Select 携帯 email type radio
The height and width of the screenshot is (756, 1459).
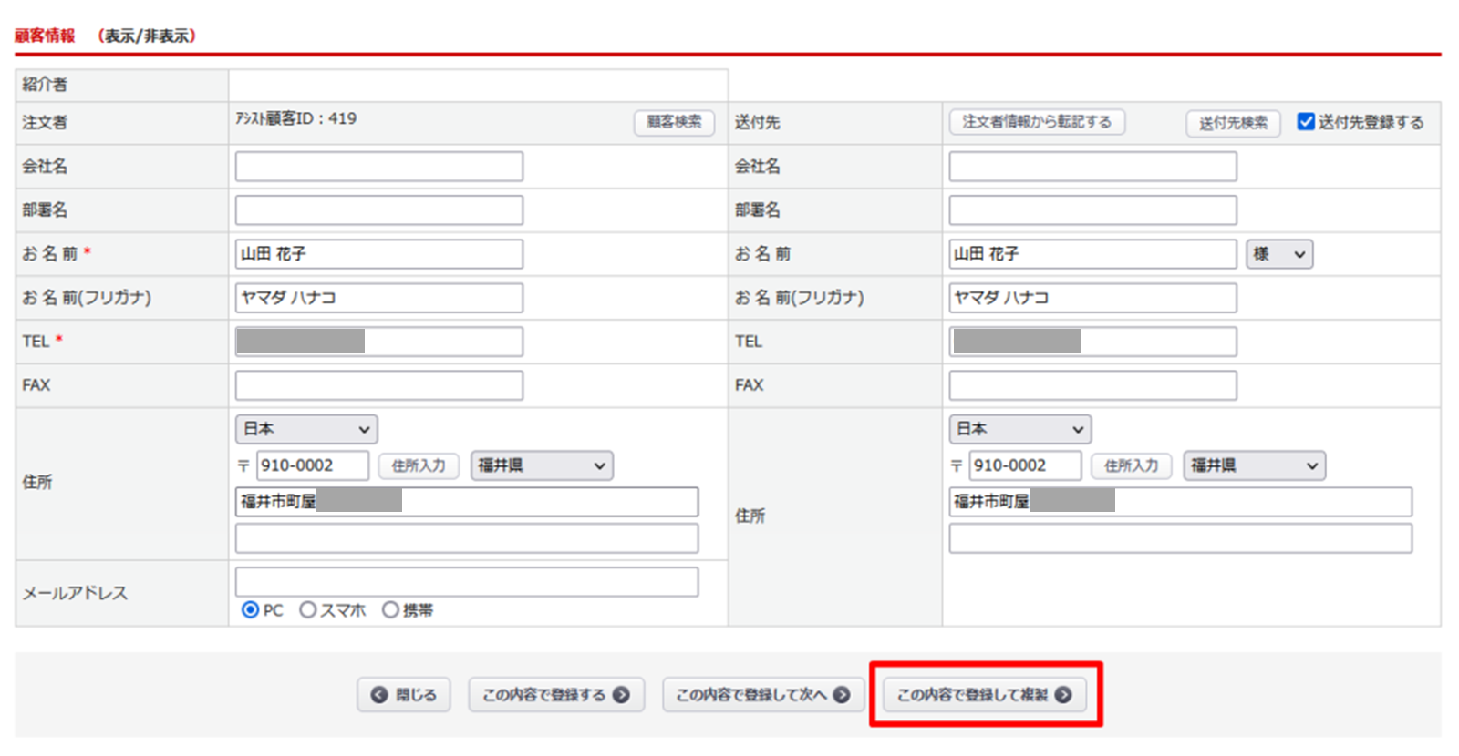(390, 610)
